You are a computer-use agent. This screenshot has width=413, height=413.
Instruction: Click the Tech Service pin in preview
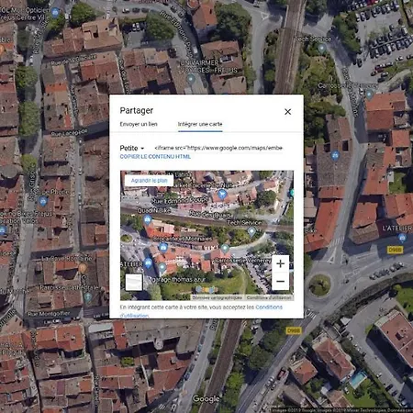[251, 231]
